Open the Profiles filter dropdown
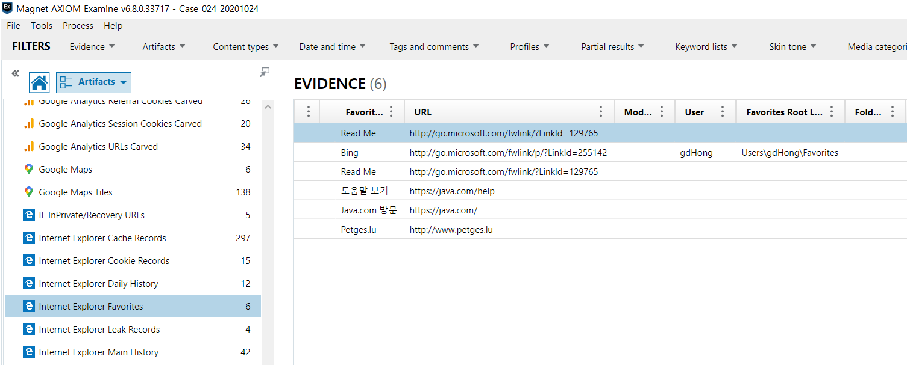907x365 pixels. coord(530,47)
